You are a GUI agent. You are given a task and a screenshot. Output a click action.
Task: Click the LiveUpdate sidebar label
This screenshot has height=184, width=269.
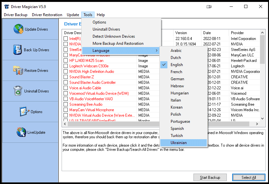(36, 132)
